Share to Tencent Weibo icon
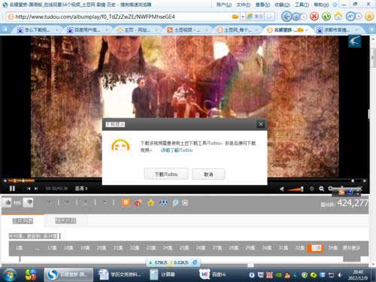 pos(175,202)
